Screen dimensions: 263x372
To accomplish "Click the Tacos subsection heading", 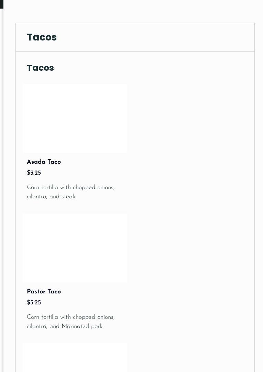I will pyautogui.click(x=40, y=68).
